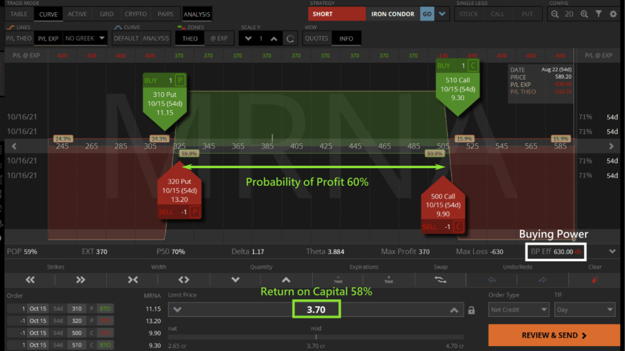Open the NO GREEK dropdown

tap(85, 38)
